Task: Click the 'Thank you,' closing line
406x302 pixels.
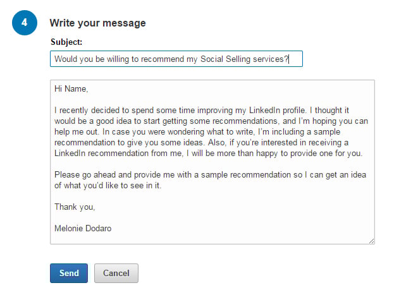Action: point(75,207)
